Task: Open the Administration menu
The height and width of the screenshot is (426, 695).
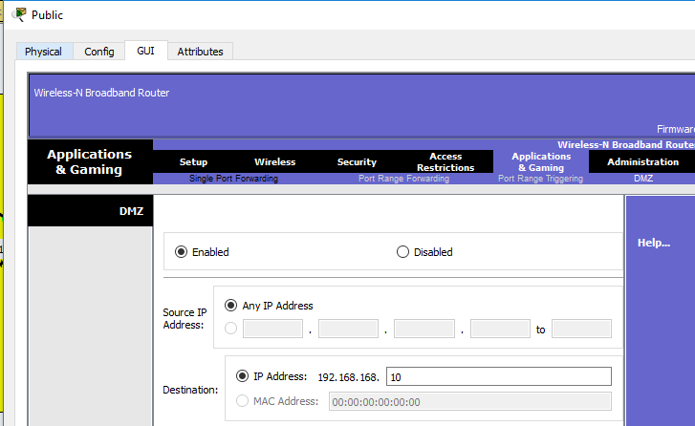Action: [642, 162]
